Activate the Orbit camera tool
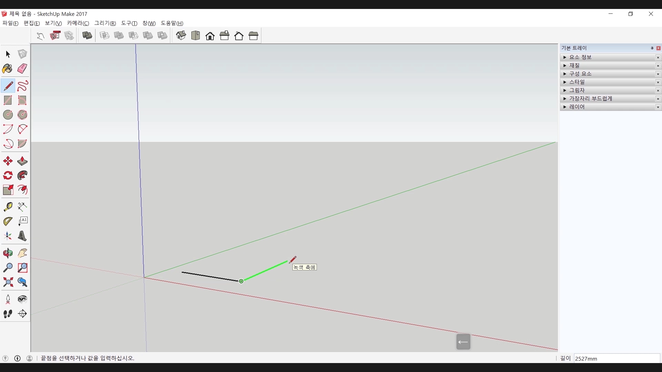The width and height of the screenshot is (662, 372). click(x=8, y=253)
